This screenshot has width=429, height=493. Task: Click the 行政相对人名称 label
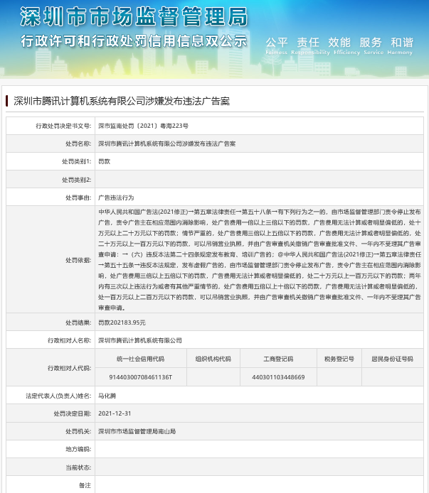pos(69,340)
